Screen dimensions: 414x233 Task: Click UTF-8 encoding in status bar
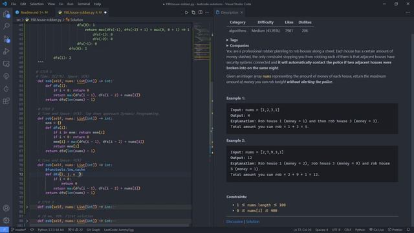(336, 230)
